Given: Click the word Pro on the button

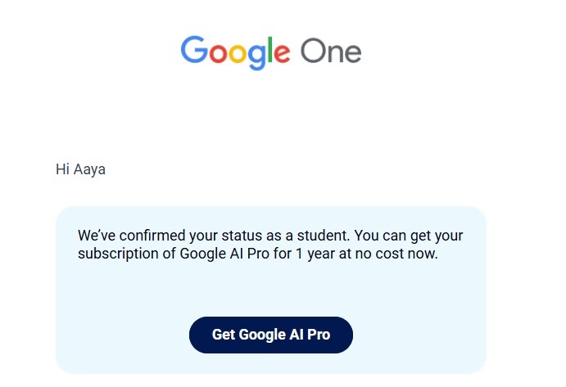Looking at the screenshot, I should (319, 335).
